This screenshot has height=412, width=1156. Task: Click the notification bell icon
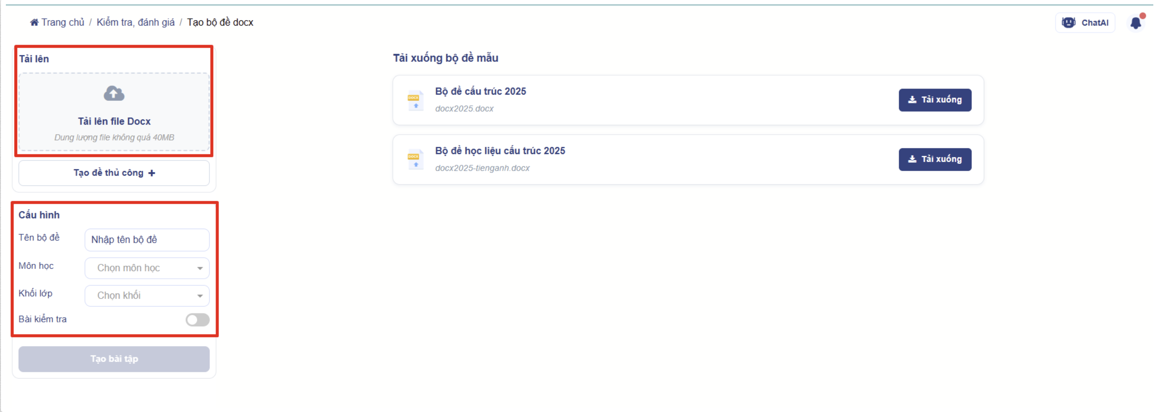(x=1135, y=23)
